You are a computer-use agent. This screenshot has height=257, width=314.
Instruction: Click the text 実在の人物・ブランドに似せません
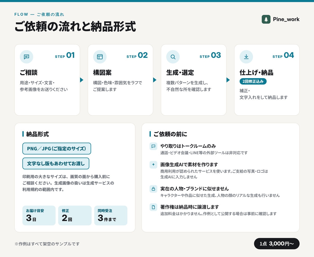click(195, 189)
